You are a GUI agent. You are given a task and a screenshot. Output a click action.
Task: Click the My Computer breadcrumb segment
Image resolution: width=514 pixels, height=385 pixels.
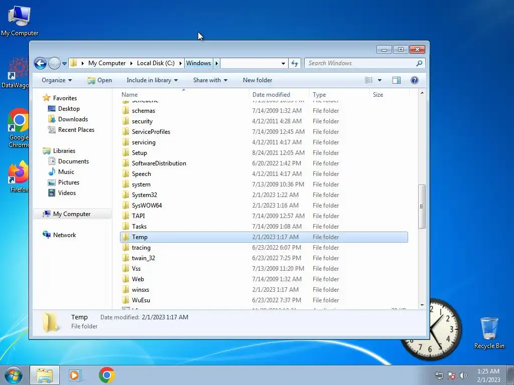[x=107, y=63]
